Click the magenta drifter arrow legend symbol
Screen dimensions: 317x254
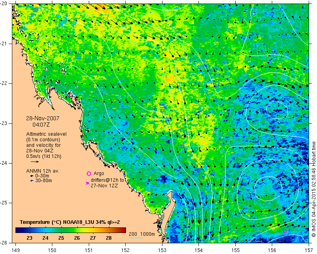[x=87, y=183]
